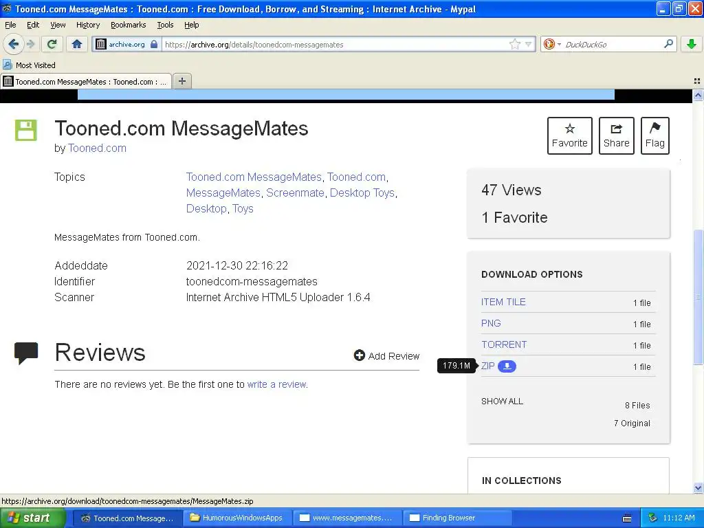Click the '47 Views' text
The image size is (704, 528).
point(511,190)
